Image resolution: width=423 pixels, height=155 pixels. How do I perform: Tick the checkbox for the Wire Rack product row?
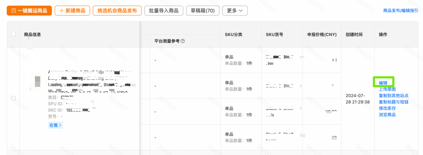click(x=13, y=98)
